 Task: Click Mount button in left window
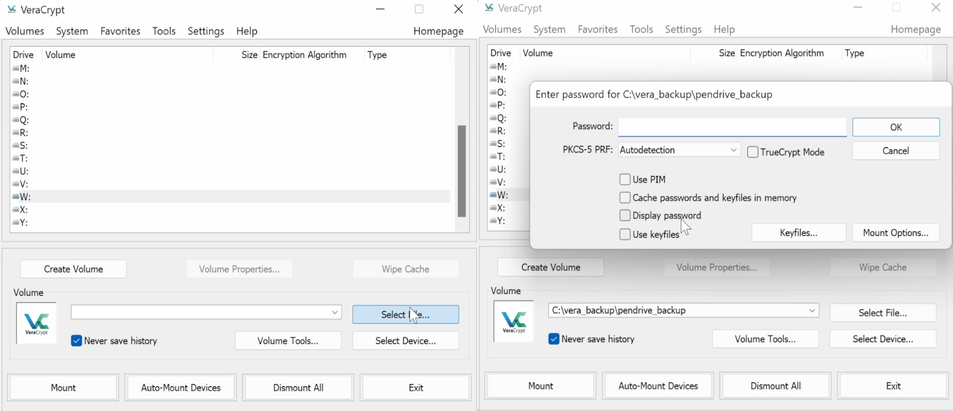click(x=64, y=388)
